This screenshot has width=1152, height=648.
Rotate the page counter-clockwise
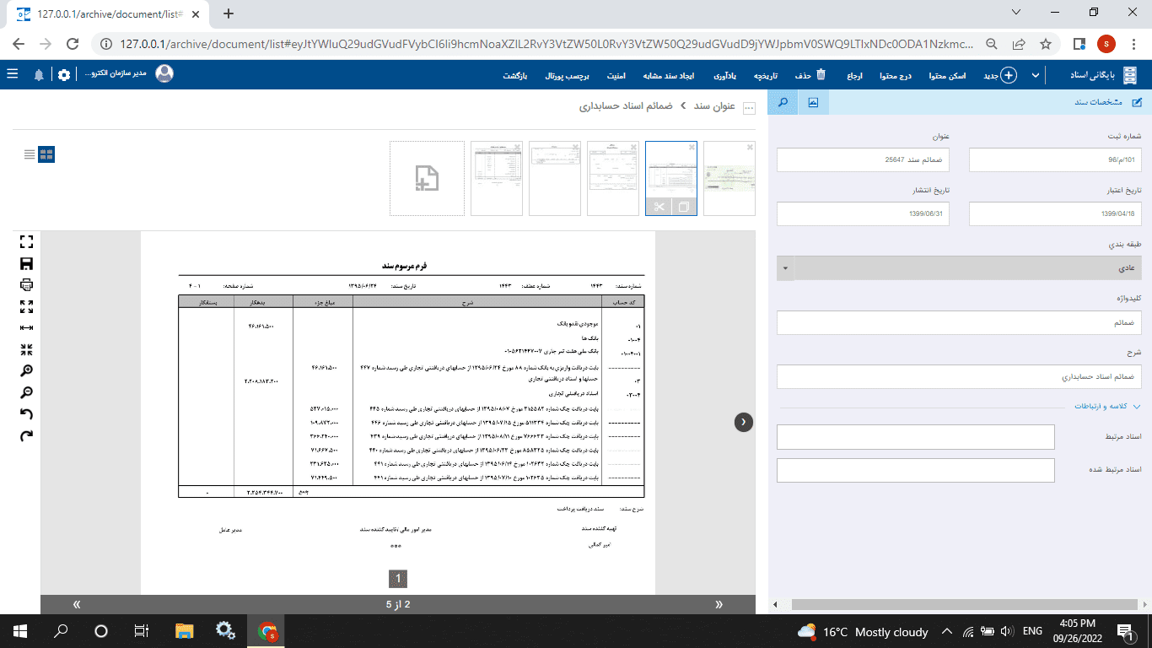[x=26, y=414]
